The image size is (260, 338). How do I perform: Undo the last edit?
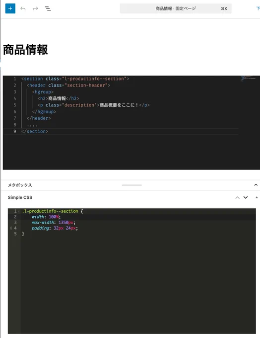(23, 8)
